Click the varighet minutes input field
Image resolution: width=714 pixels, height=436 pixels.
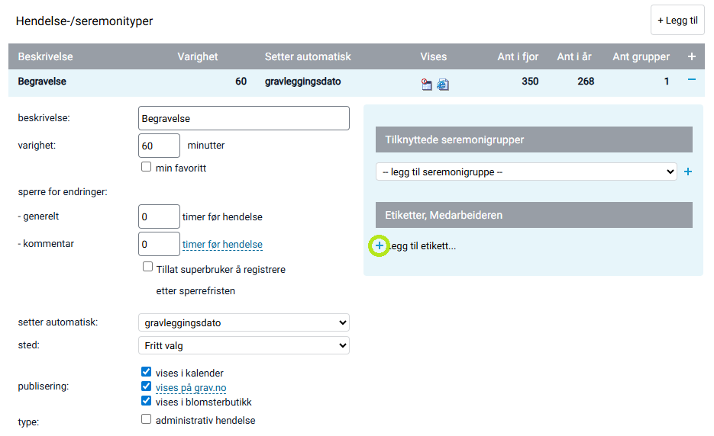159,146
